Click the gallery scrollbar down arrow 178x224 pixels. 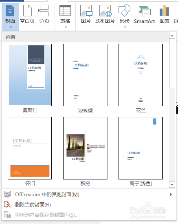pyautogui.click(x=172, y=185)
